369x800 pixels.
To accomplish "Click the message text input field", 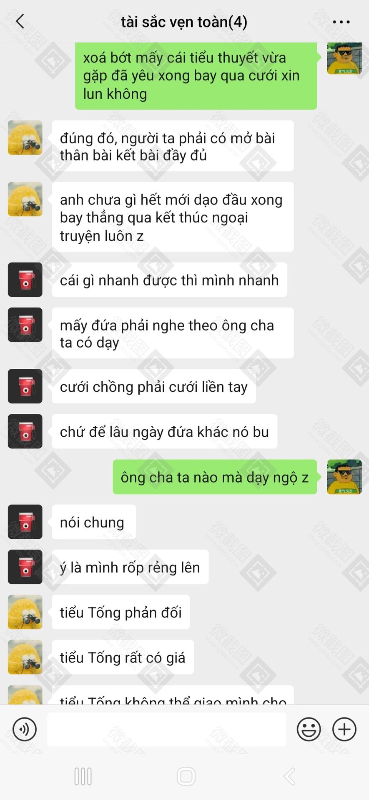I will pos(166,729).
